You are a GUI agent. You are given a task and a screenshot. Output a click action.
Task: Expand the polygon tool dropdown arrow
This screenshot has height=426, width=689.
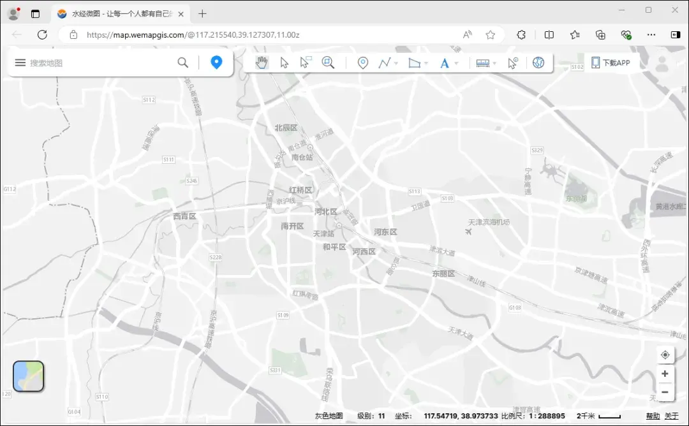[x=426, y=64]
